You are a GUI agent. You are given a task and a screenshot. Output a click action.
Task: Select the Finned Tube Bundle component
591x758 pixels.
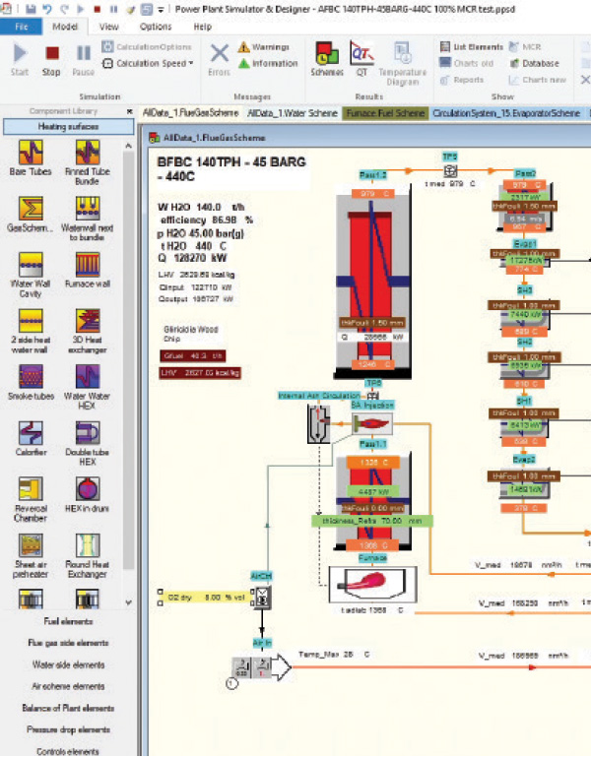tap(87, 154)
